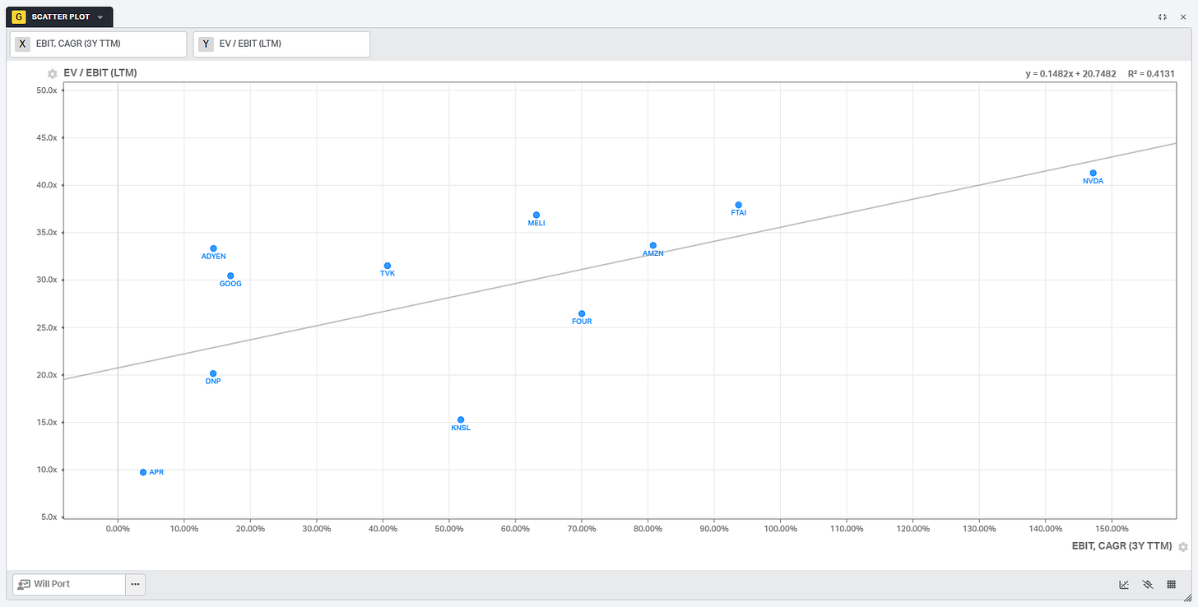Open the Y-axis settings gear
Image resolution: width=1198 pixels, height=607 pixels.
(x=53, y=73)
